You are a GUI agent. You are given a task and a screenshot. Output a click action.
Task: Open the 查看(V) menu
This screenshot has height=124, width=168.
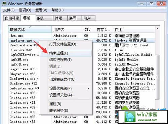[x=41, y=10]
